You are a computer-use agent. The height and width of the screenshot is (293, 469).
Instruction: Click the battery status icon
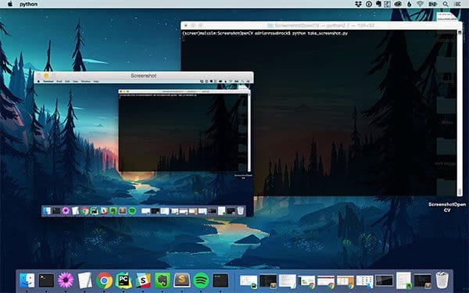pyautogui.click(x=432, y=4)
